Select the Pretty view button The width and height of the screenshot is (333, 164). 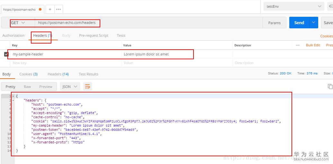pyautogui.click(x=10, y=86)
